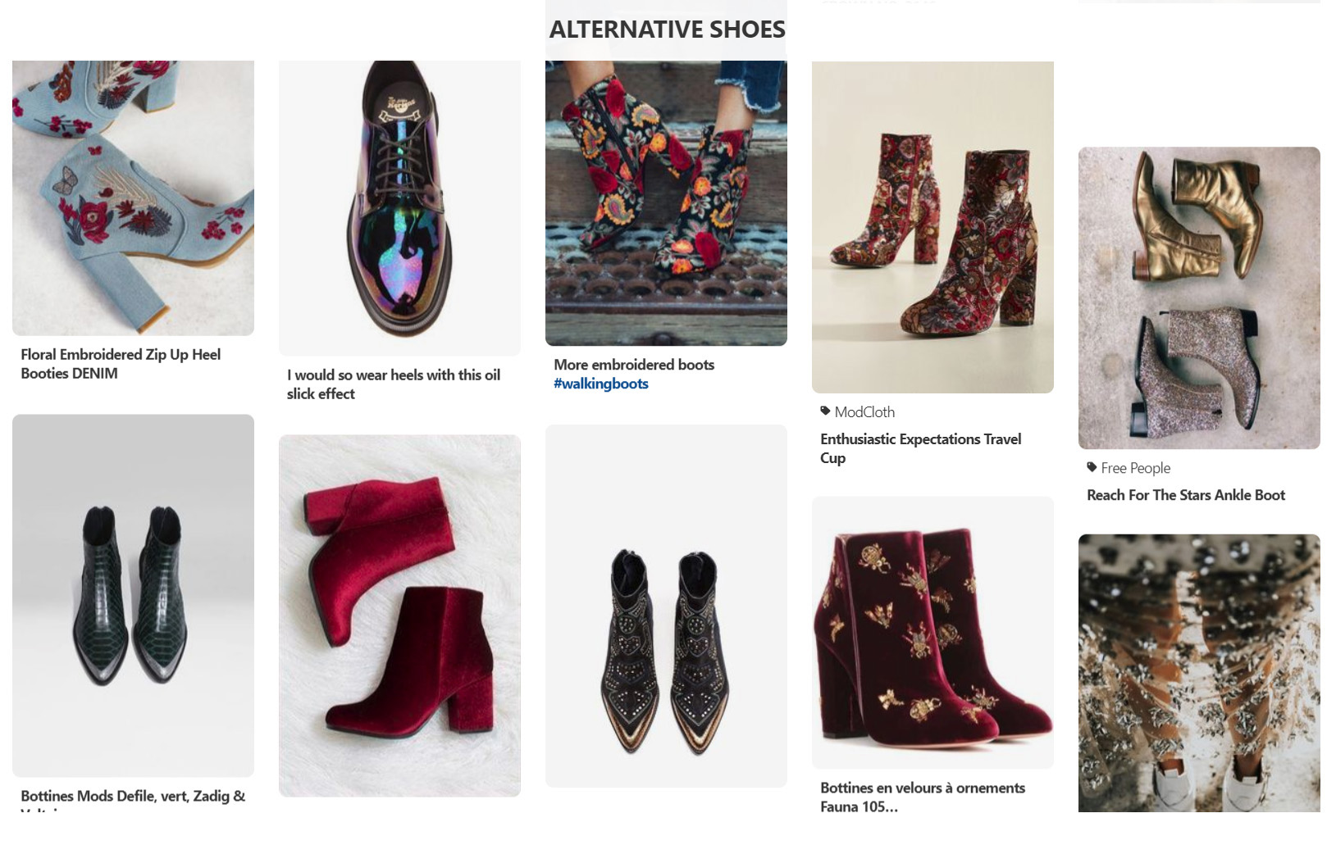Click the Bottines Mods Defile caption
The width and height of the screenshot is (1336, 845).
click(131, 794)
